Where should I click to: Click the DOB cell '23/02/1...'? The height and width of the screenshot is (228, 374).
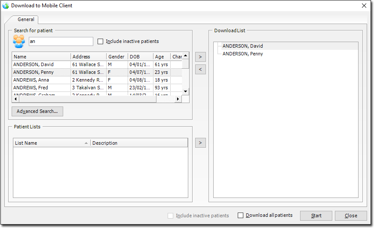140,88
